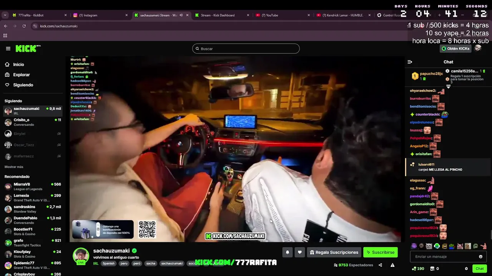
Task: Collapse the chat panel icon
Action: tap(410, 62)
